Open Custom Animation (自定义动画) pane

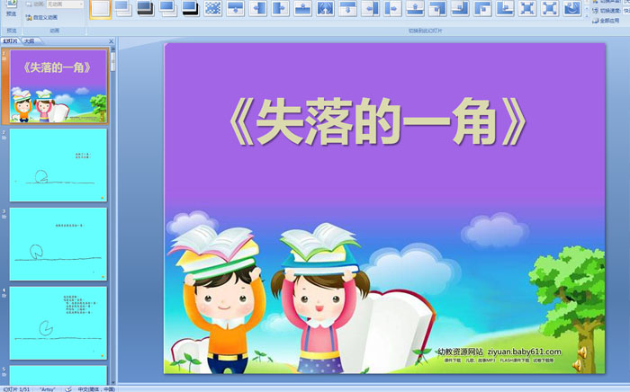click(41, 18)
